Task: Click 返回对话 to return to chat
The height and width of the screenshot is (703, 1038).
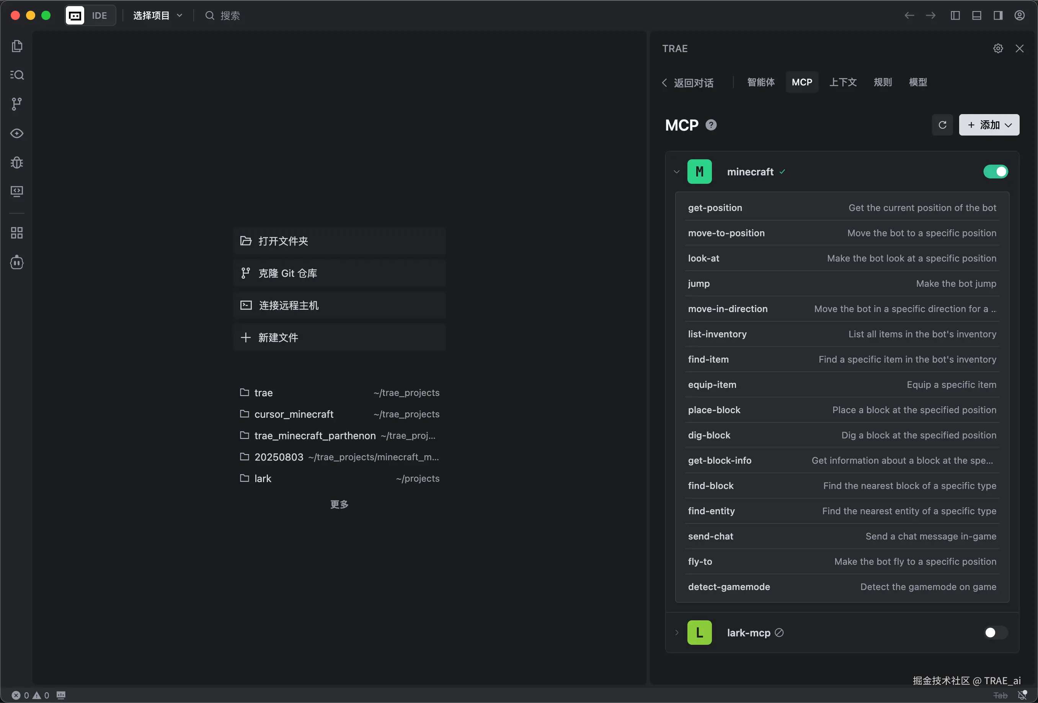Action: 688,83
